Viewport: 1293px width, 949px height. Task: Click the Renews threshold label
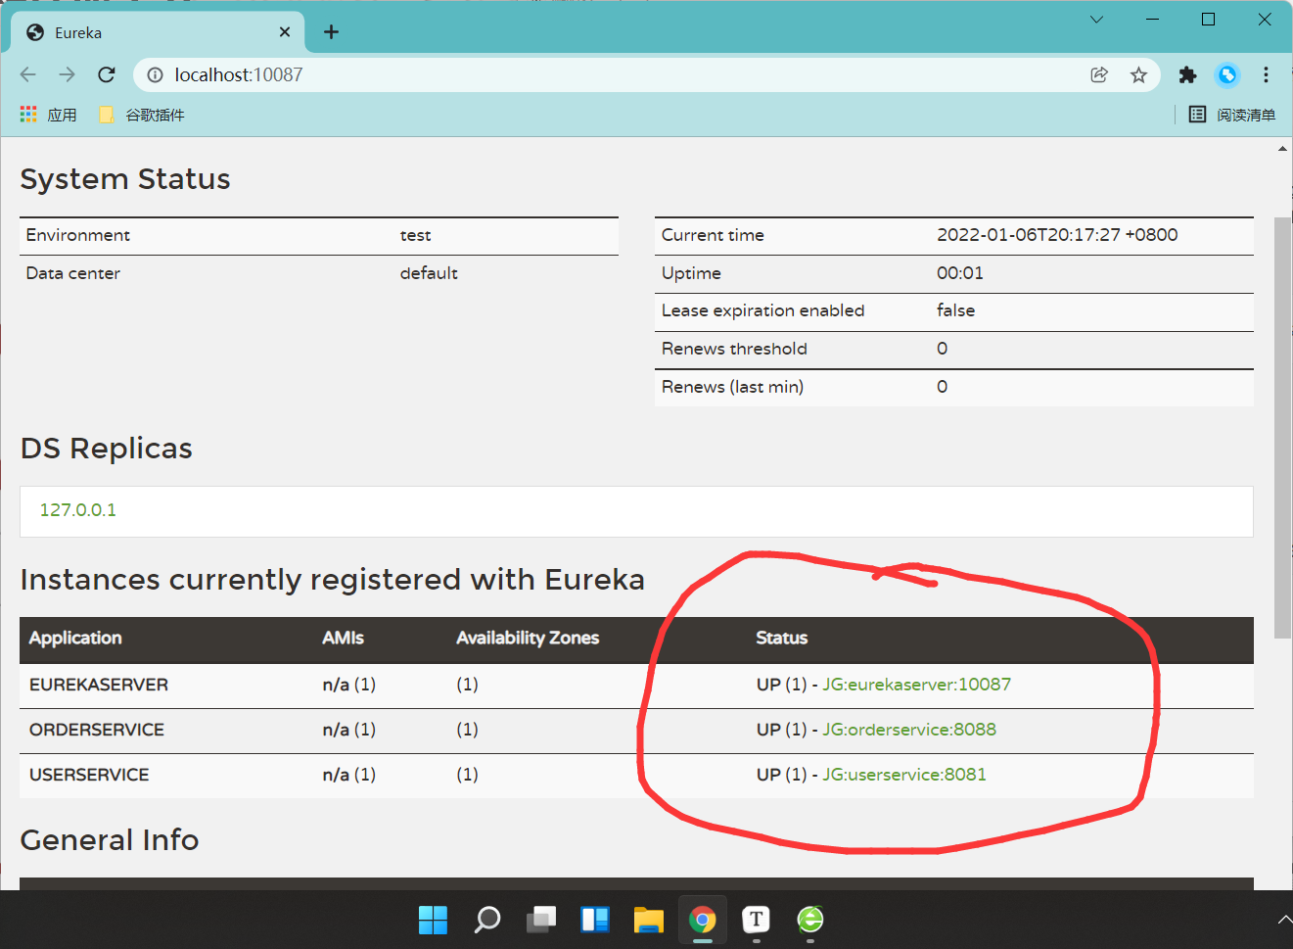click(x=734, y=349)
